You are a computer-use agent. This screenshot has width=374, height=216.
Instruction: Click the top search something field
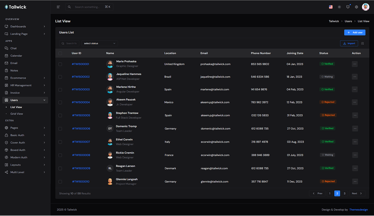(x=89, y=7)
